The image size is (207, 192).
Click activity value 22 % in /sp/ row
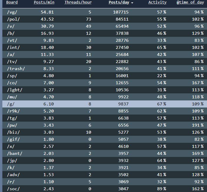[161, 76]
